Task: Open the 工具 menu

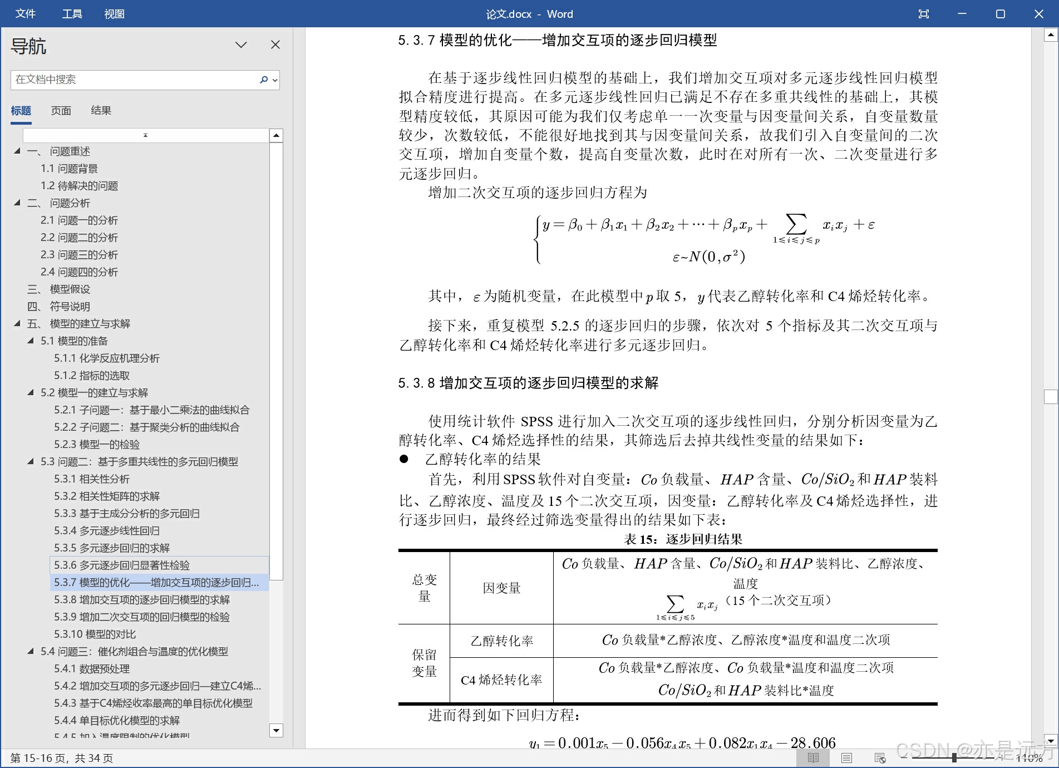Action: (72, 14)
